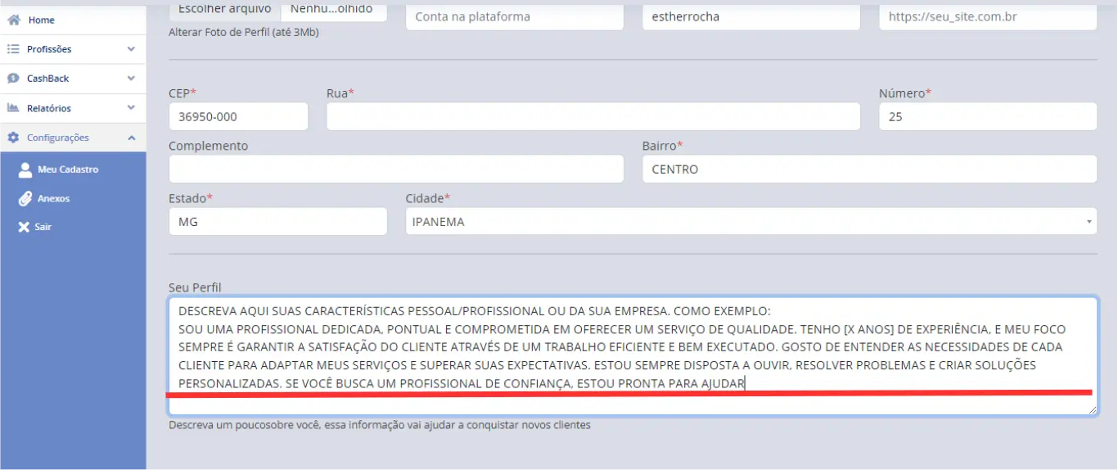Open the Relatórios menu item
Image resolution: width=1118 pixels, height=470 pixels.
tap(73, 108)
